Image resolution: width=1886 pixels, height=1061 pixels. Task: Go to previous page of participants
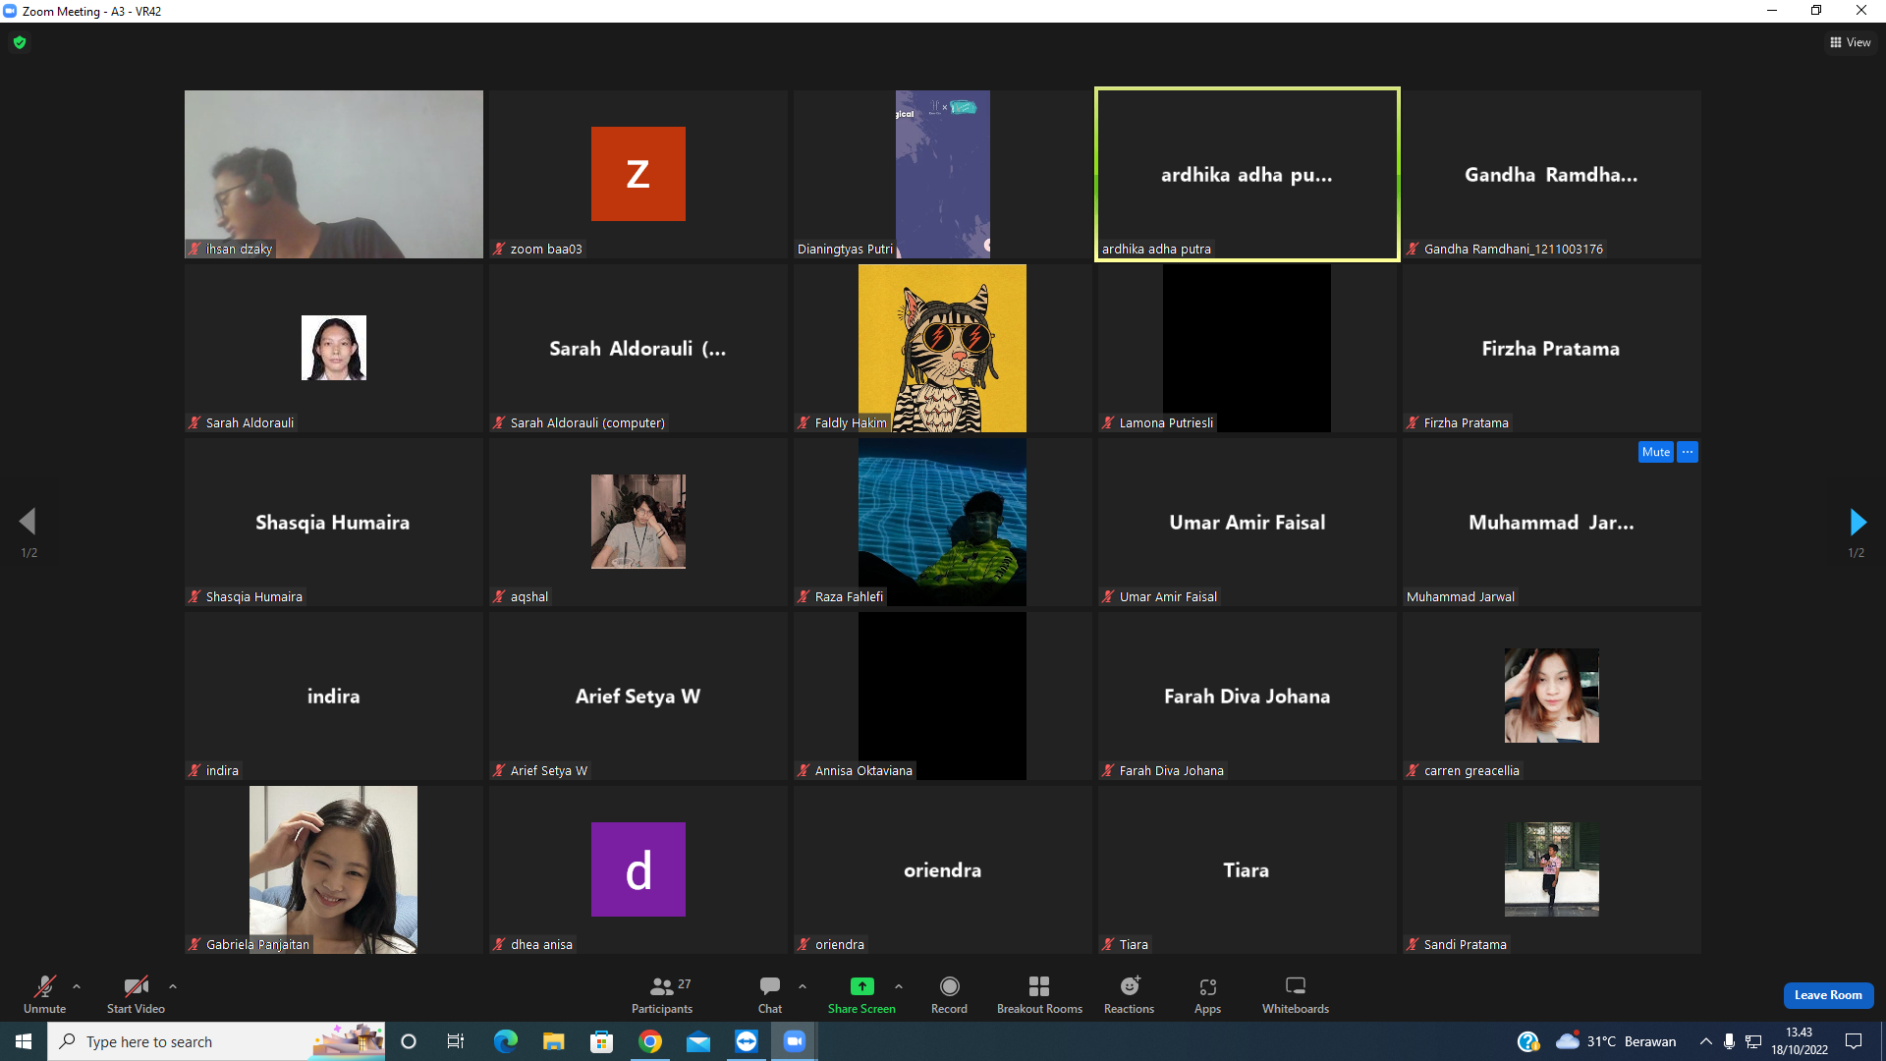(28, 522)
